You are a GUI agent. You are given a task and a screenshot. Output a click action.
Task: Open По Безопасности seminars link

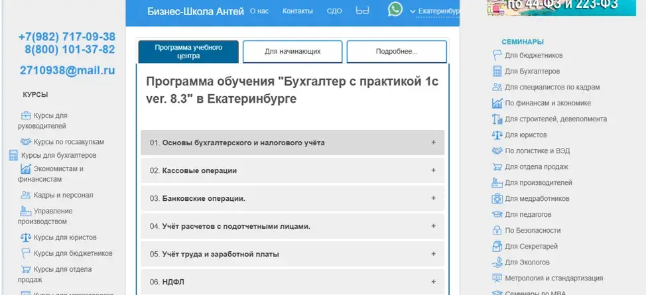(x=533, y=230)
